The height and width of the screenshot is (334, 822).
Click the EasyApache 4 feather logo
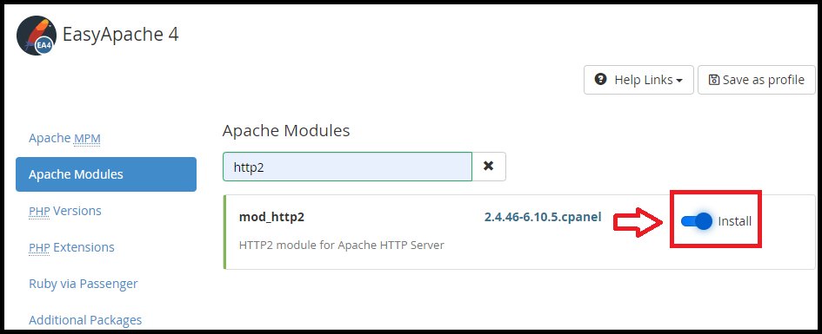[37, 36]
